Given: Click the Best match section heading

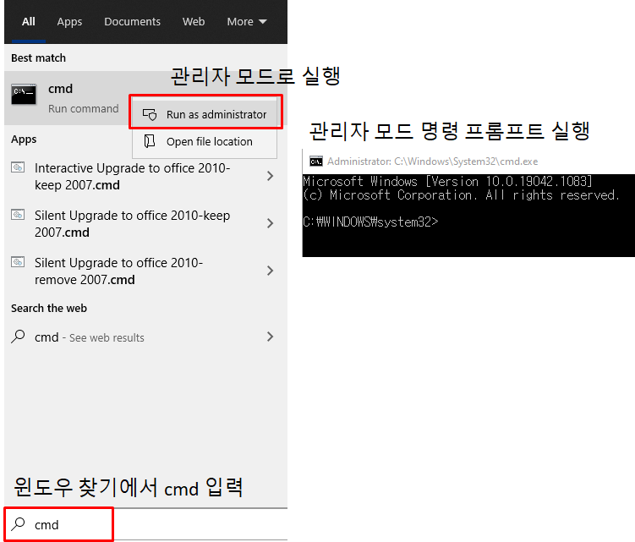Looking at the screenshot, I should pyautogui.click(x=39, y=58).
